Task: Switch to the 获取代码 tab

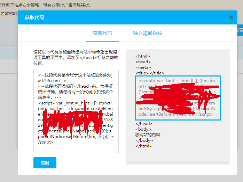Action: coord(102,33)
